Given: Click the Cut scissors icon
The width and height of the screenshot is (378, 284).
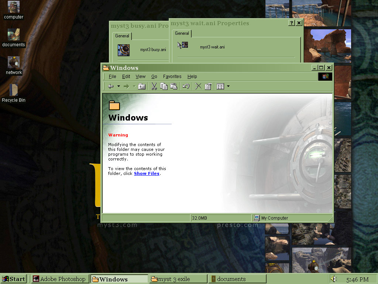Looking at the screenshot, I should click(x=154, y=87).
